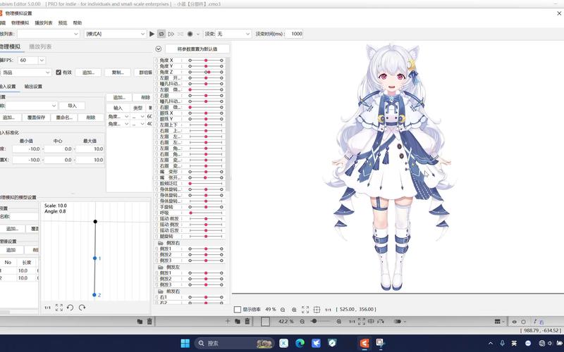This screenshot has width=564, height=352.
Task: Click the 最小值 field in the first normalization row
Action: pos(27,149)
